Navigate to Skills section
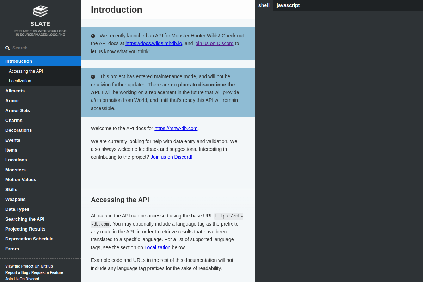The height and width of the screenshot is (282, 423). [x=41, y=190]
